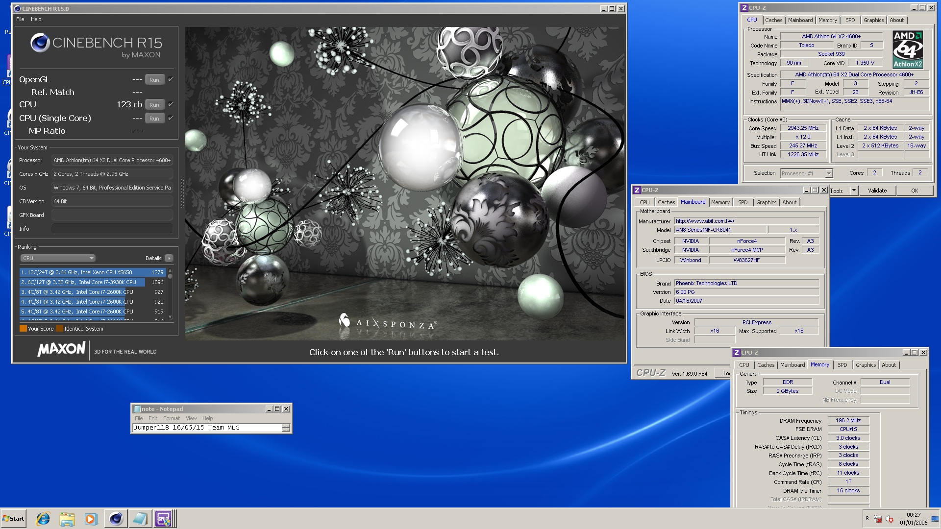Screen dimensions: 941x529
Task: Open Notepad Edit menu
Action: (153, 418)
